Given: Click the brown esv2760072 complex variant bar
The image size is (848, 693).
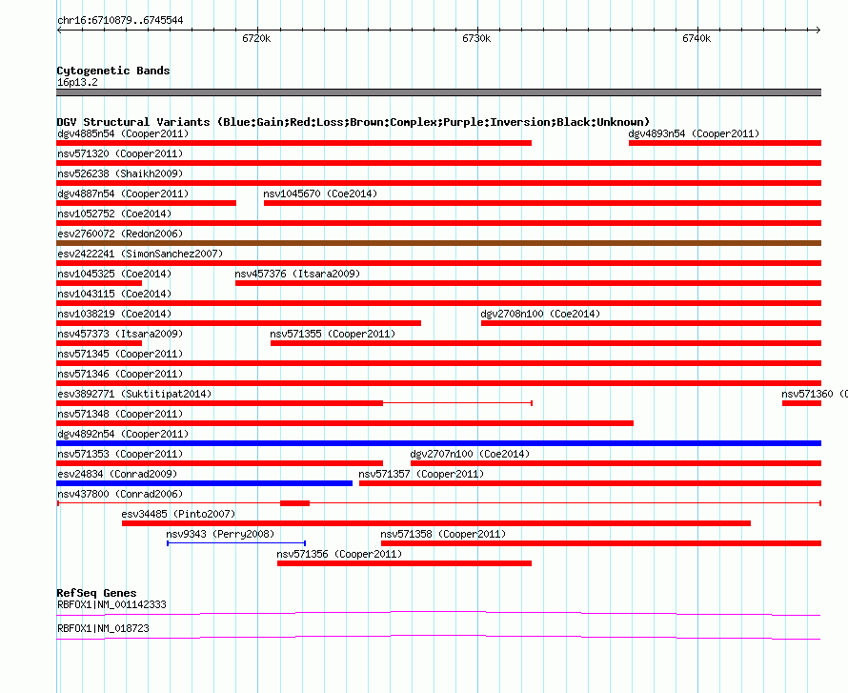Looking at the screenshot, I should 438,243.
